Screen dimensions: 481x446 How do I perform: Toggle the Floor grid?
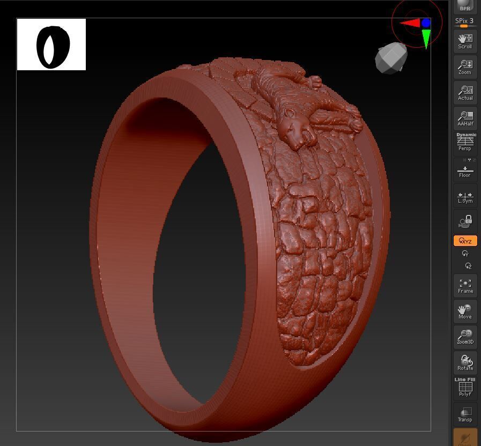[x=465, y=170]
